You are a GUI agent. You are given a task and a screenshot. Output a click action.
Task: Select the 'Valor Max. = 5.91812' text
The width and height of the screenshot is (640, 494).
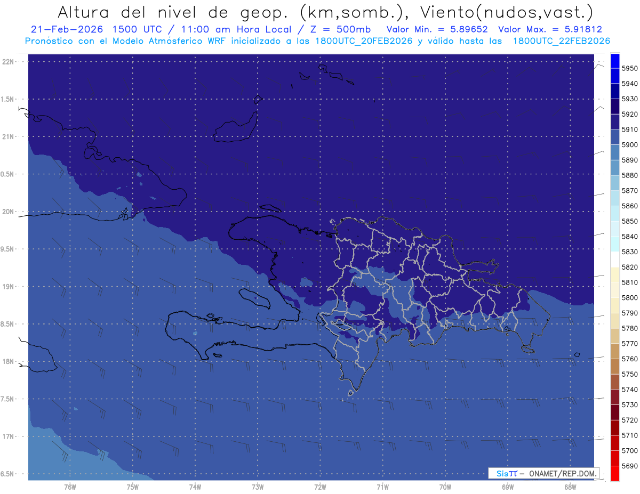(550, 29)
